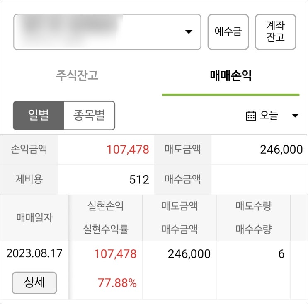Open the account selector dropdown arrow

[188, 32]
